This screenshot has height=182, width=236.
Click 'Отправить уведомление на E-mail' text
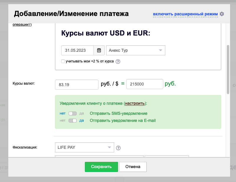pos(123,120)
